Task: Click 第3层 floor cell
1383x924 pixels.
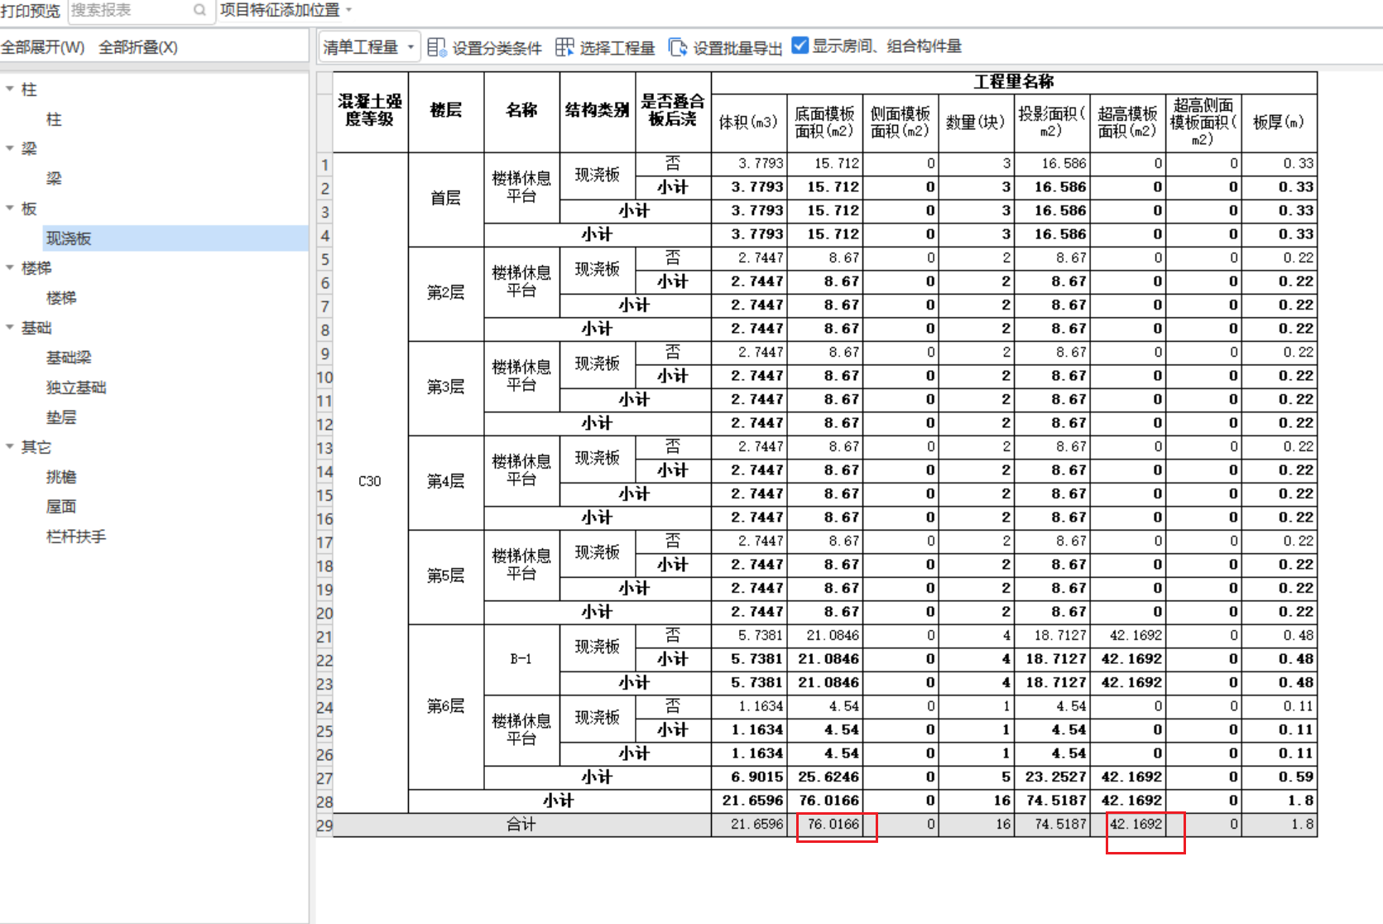Action: click(446, 387)
